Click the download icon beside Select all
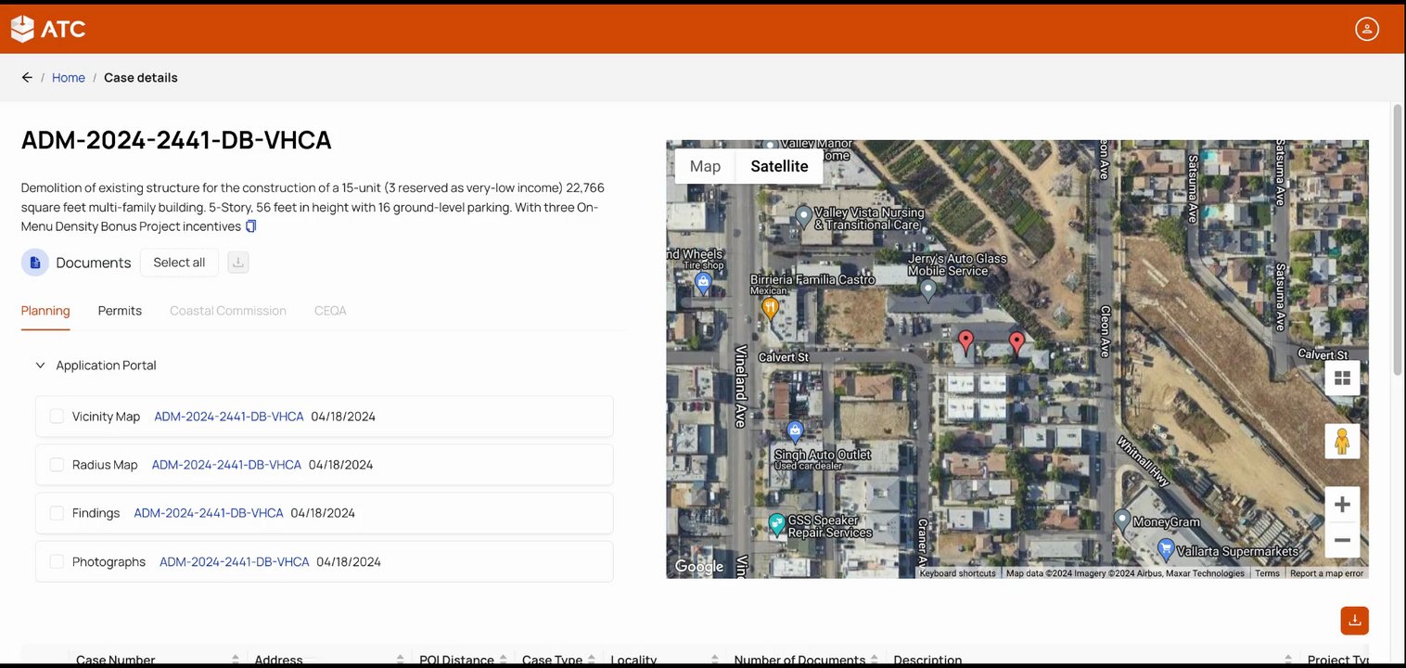This screenshot has height=668, width=1406. (237, 263)
